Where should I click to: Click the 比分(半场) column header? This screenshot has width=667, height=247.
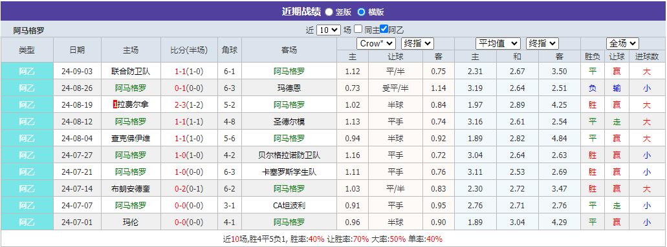pos(189,50)
